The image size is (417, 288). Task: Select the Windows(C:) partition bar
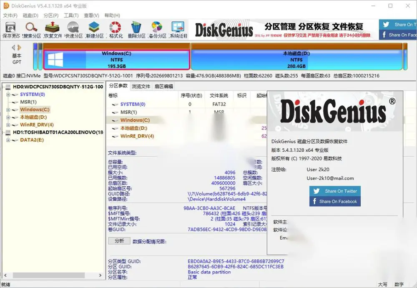[116, 60]
